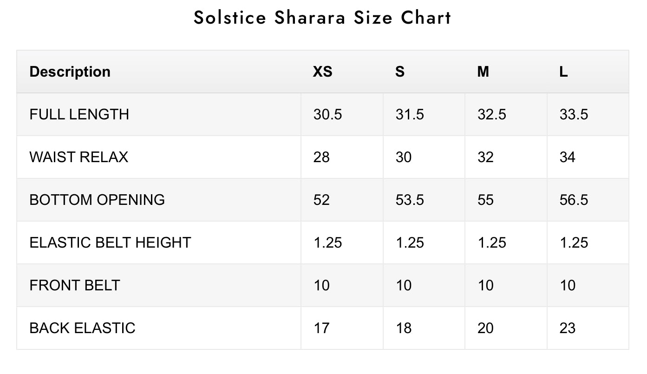The width and height of the screenshot is (647, 374).
Task: Select the Description column header
Action: (70, 72)
